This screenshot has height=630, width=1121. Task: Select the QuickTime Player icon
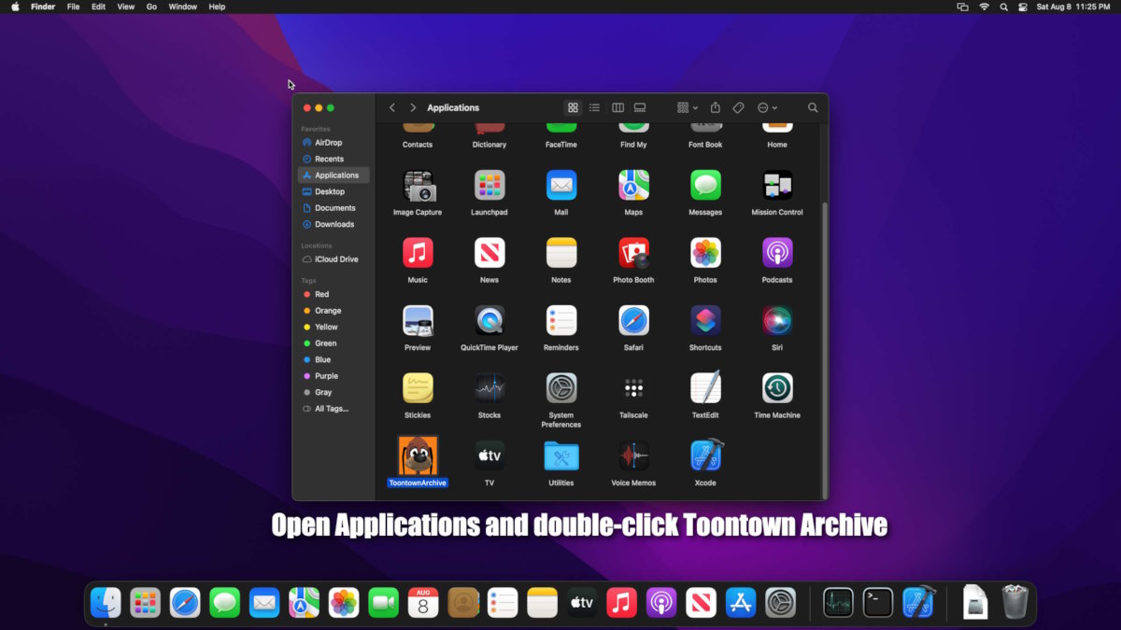point(490,320)
